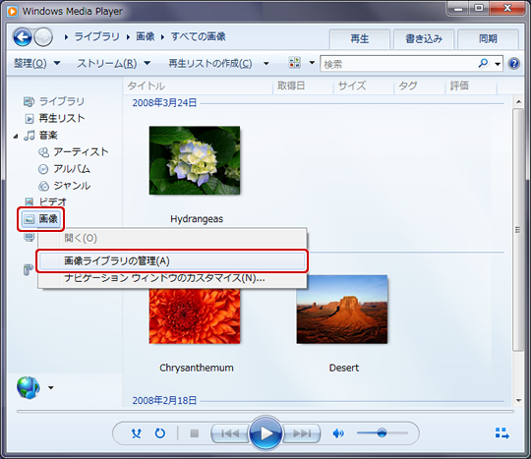Open the 再生 tab

359,39
